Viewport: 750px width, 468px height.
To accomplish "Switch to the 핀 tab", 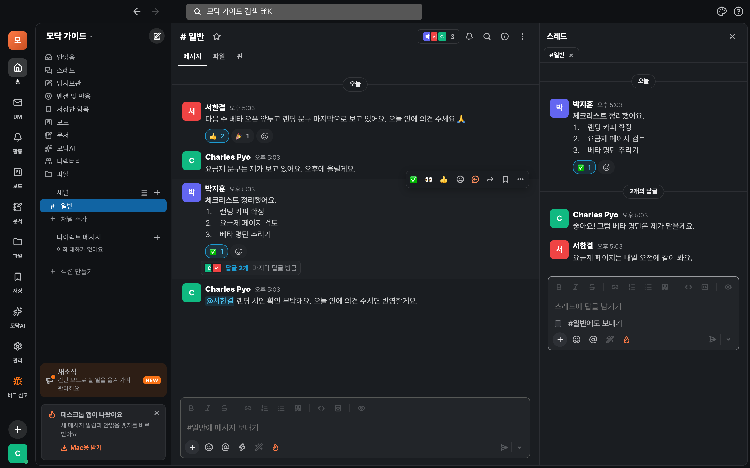I will point(240,56).
